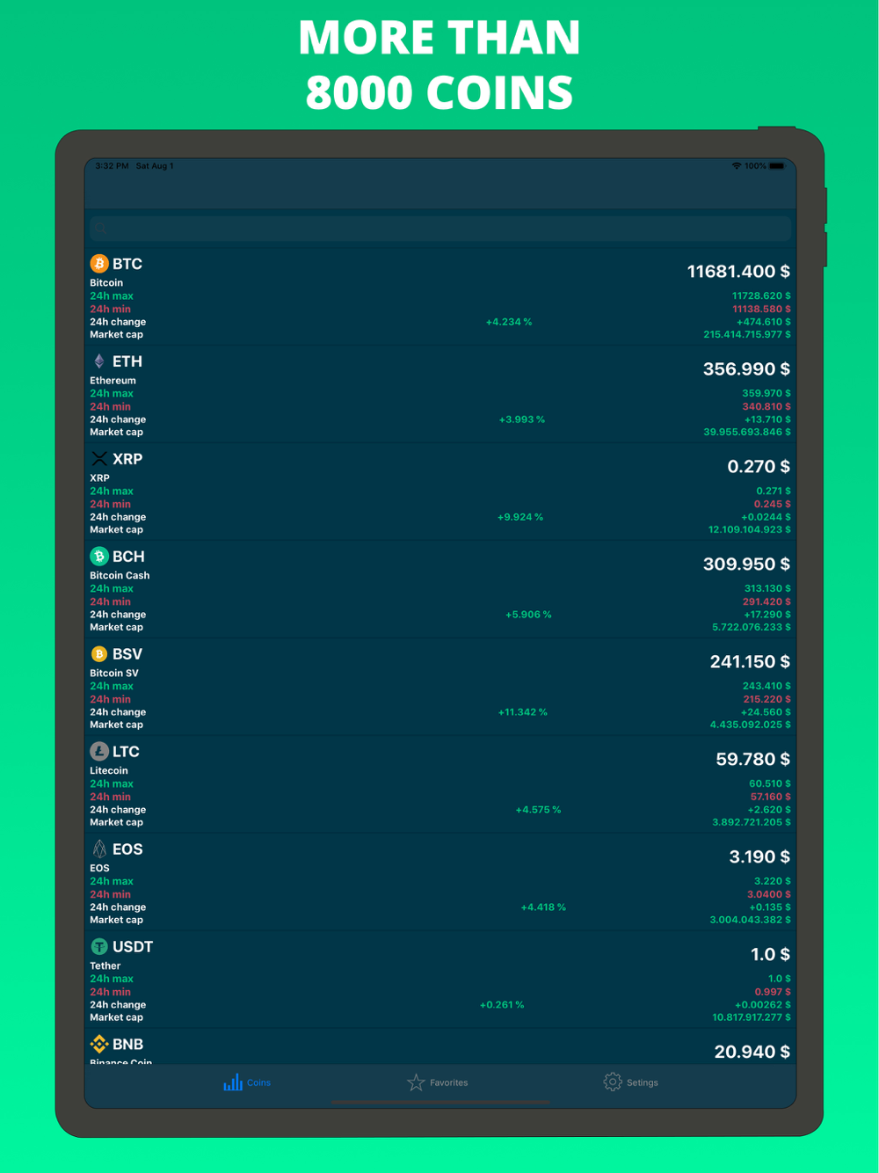Click the market cap 4.435.092.025 $

click(751, 725)
